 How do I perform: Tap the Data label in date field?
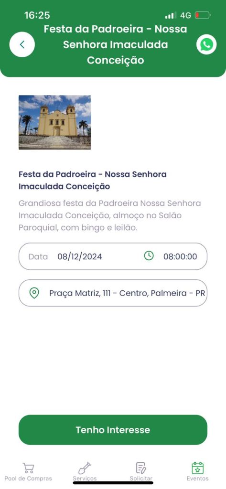38,256
